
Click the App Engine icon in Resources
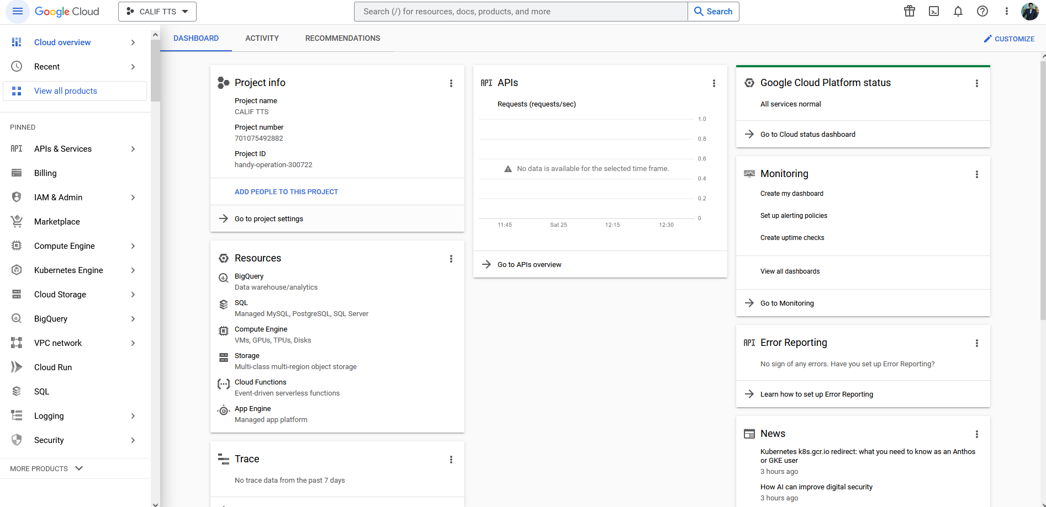(224, 410)
